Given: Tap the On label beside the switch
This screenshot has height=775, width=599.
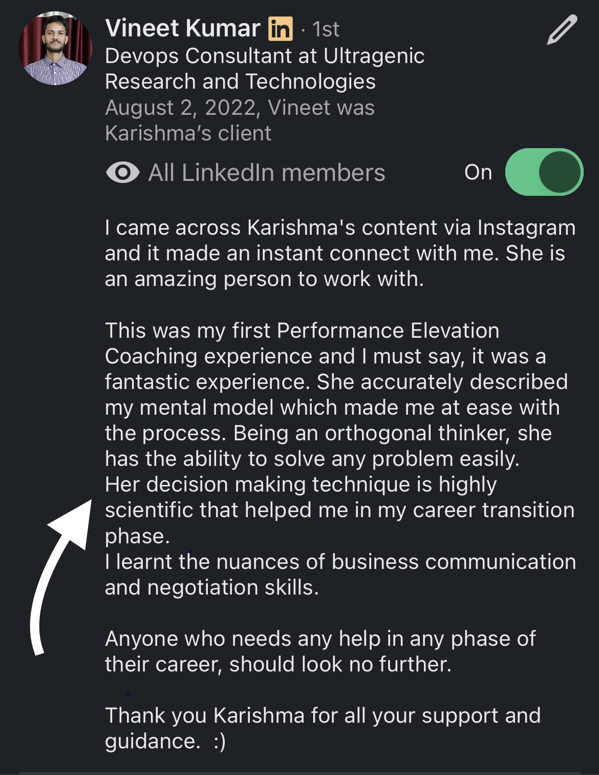Looking at the screenshot, I should (x=478, y=173).
